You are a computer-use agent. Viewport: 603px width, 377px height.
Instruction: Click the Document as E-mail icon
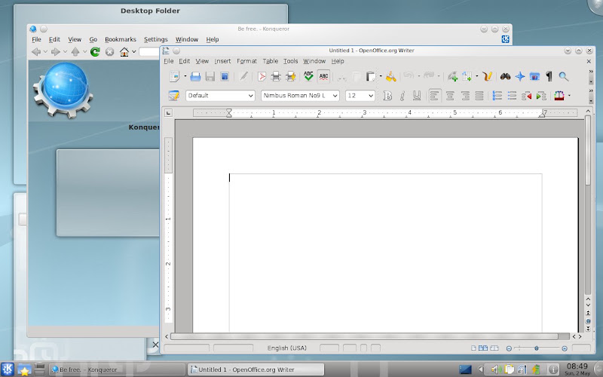tap(225, 77)
